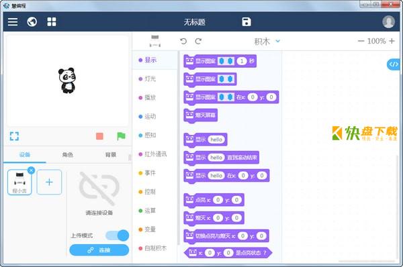The width and height of the screenshot is (403, 267).
Task: Select the 变量 block category
Action: (x=155, y=229)
